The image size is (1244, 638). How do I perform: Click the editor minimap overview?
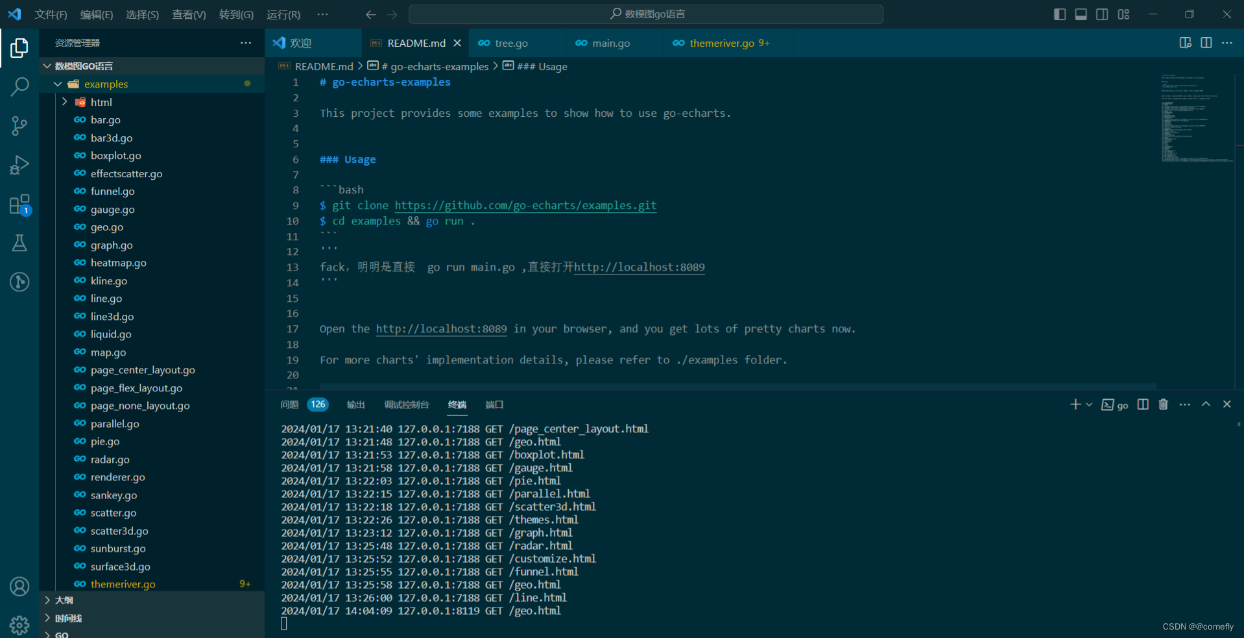click(1197, 118)
